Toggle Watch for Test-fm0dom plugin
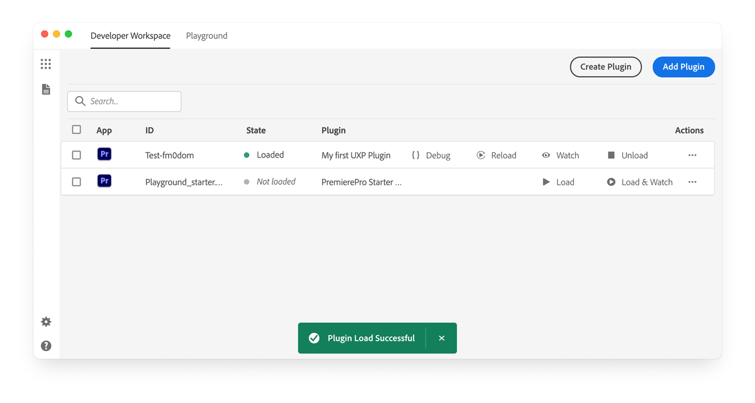The image size is (755, 403). pyautogui.click(x=560, y=155)
